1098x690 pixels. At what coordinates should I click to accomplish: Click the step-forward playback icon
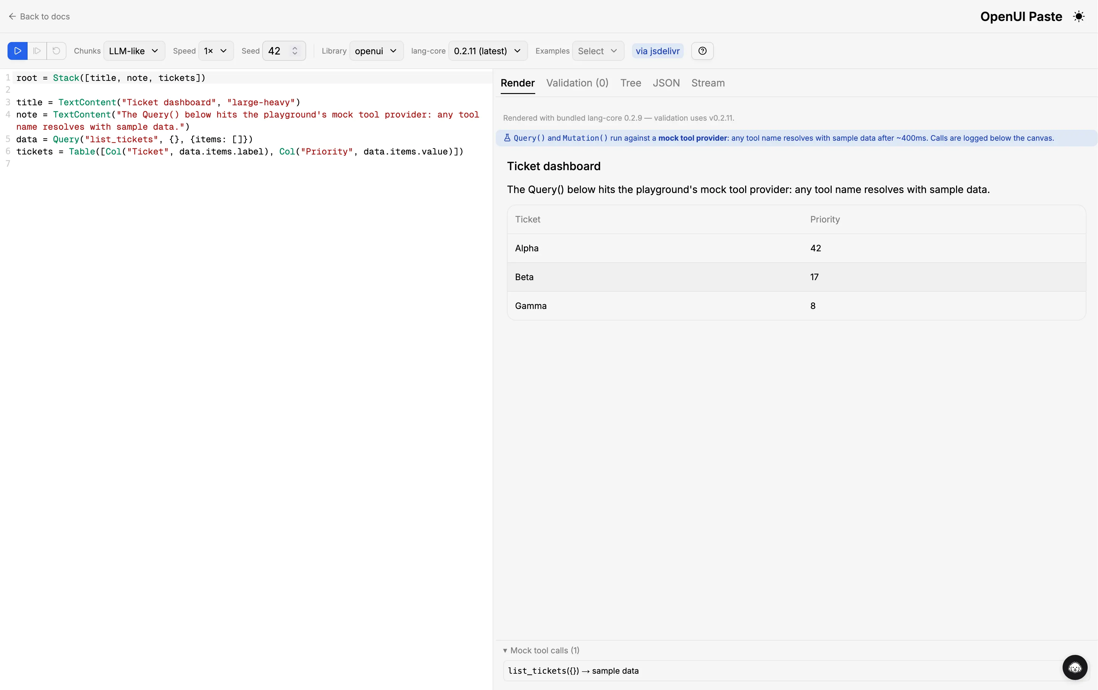click(37, 51)
